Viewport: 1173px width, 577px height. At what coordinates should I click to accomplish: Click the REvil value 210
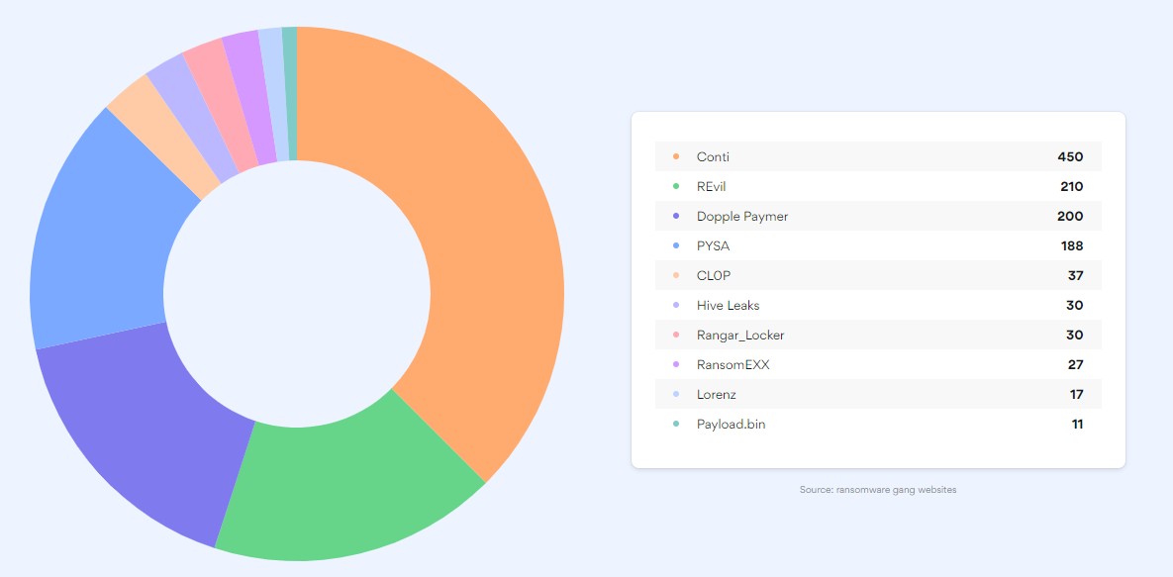1071,186
